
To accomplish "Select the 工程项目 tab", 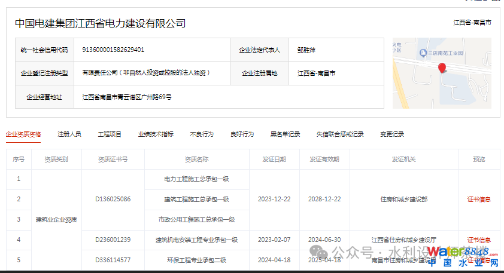I will point(110,134).
